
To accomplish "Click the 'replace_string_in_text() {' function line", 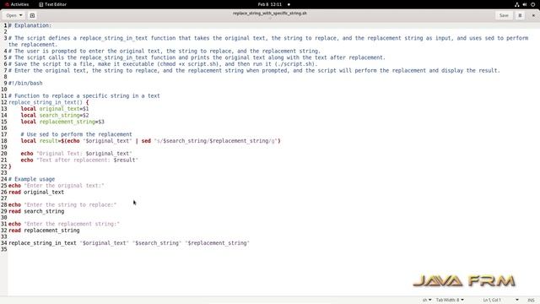I will (49, 102).
